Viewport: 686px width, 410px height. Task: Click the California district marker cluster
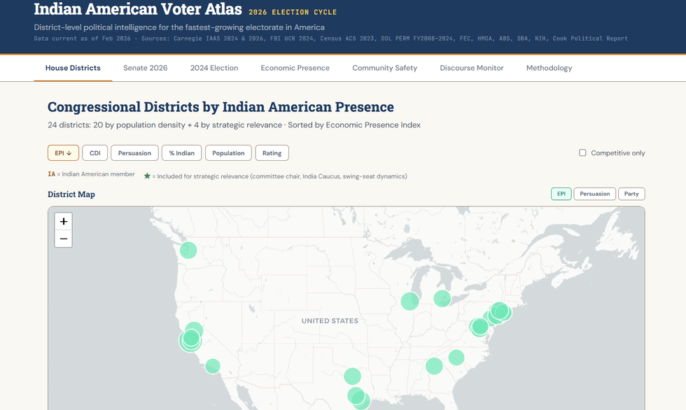191,339
